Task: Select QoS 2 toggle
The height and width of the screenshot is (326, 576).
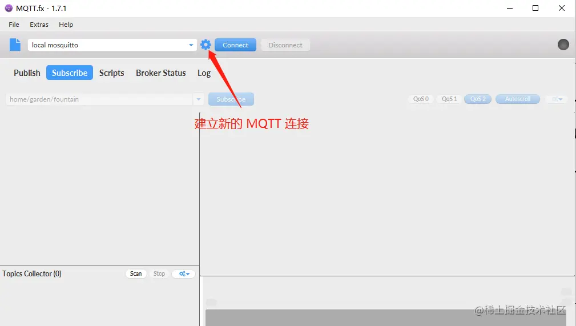Action: [478, 99]
